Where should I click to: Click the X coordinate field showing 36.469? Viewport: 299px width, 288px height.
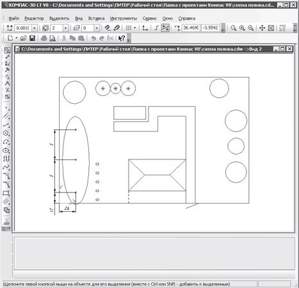pyautogui.click(x=191, y=28)
